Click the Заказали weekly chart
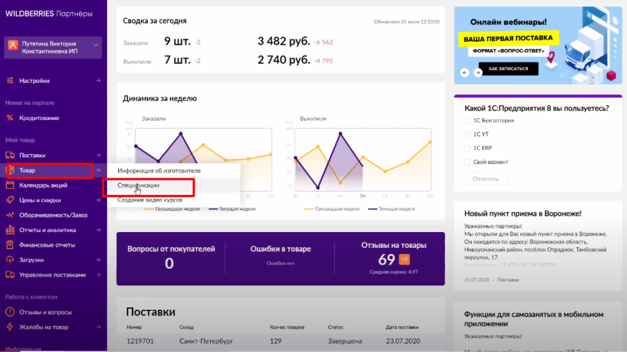The width and height of the screenshot is (627, 352). coord(203,160)
